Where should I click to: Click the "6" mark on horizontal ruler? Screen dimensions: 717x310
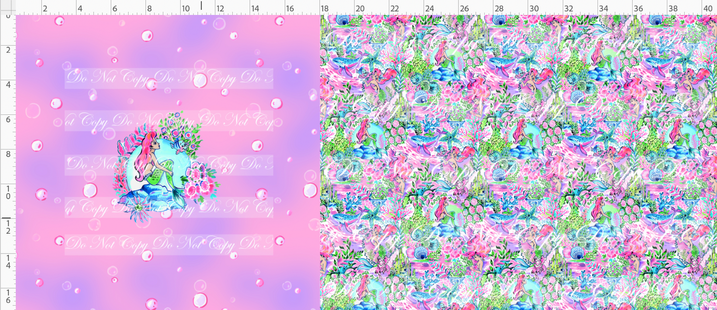(114, 9)
